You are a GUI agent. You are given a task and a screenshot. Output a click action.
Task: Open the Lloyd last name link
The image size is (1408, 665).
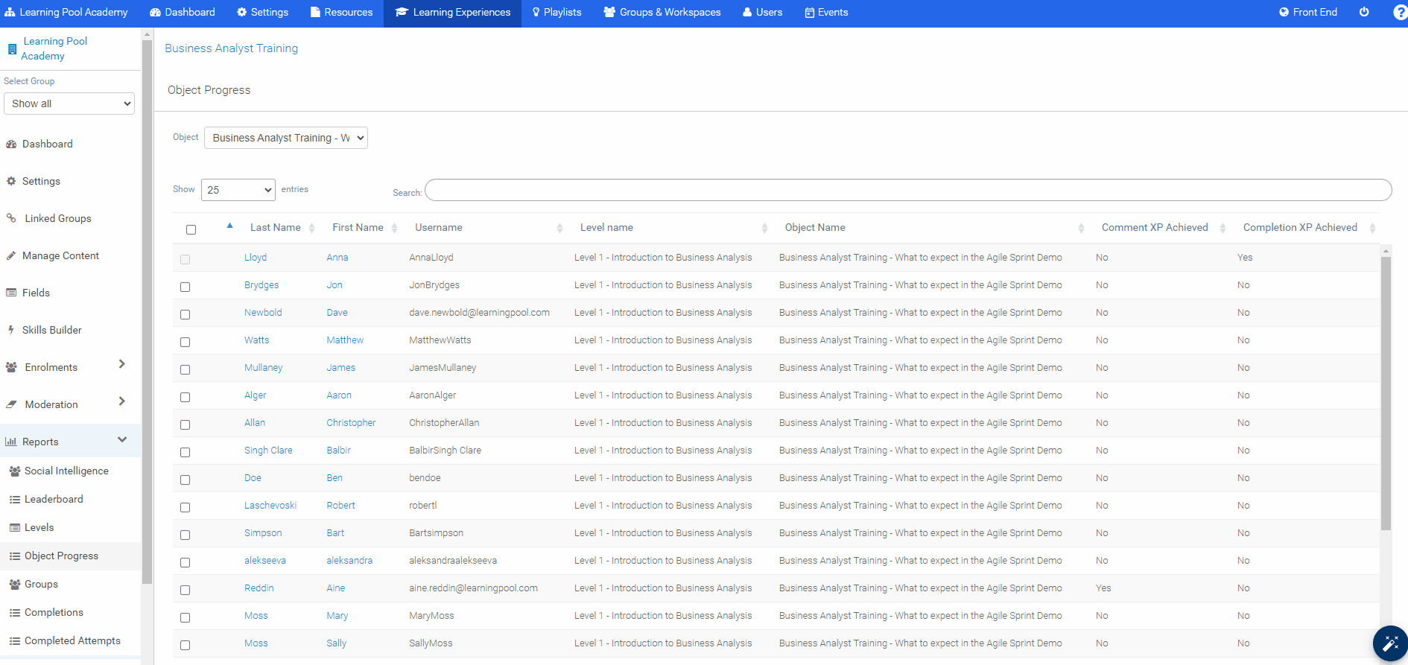(x=255, y=258)
